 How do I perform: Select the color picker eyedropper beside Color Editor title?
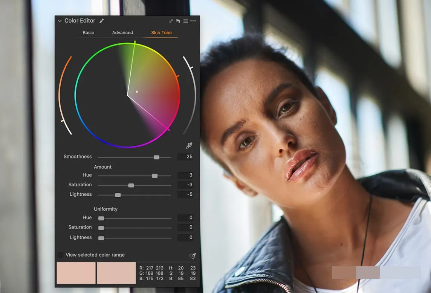[102, 21]
